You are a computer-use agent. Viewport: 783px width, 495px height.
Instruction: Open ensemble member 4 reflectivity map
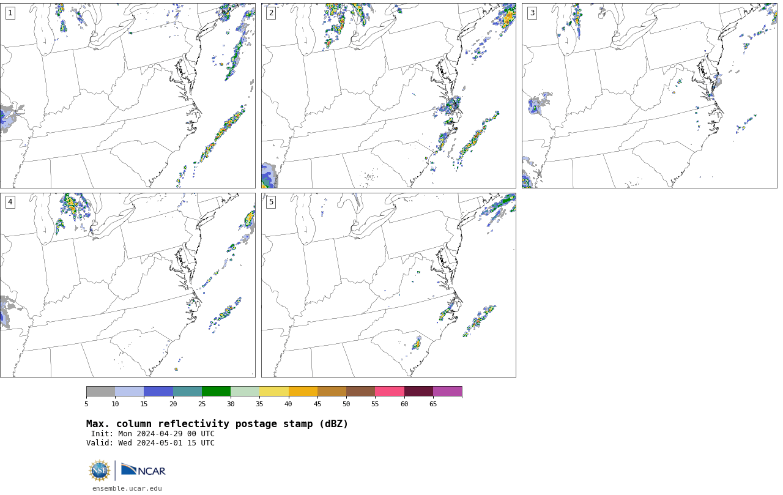(x=127, y=285)
